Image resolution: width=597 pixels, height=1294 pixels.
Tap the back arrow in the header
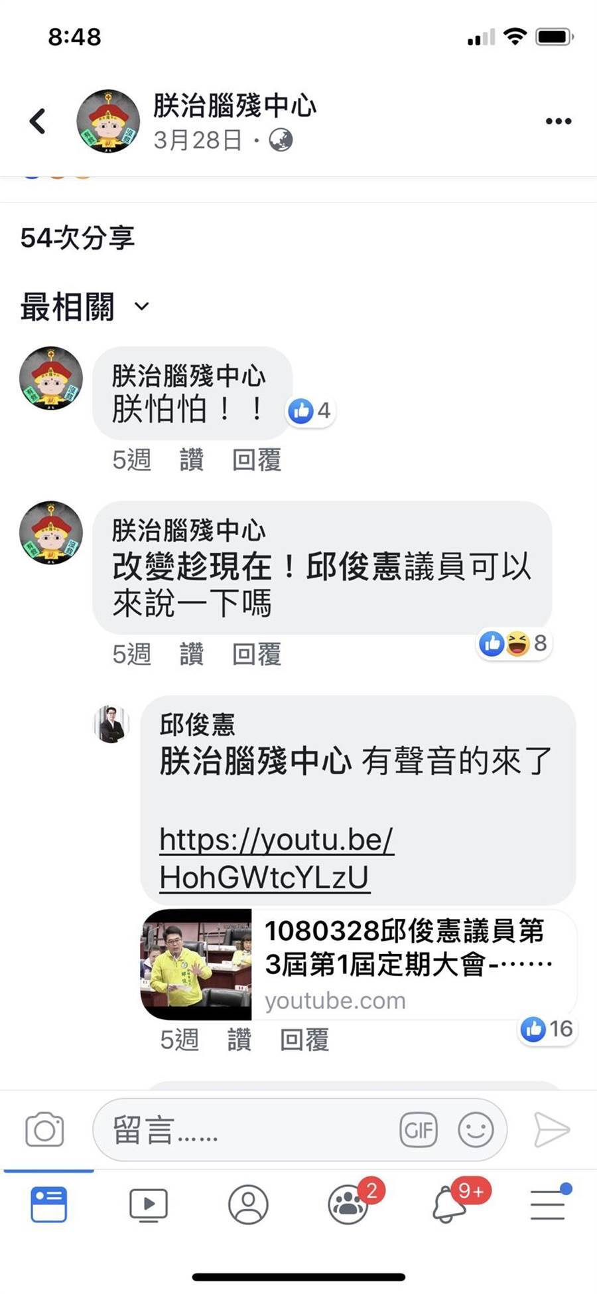tap(38, 121)
